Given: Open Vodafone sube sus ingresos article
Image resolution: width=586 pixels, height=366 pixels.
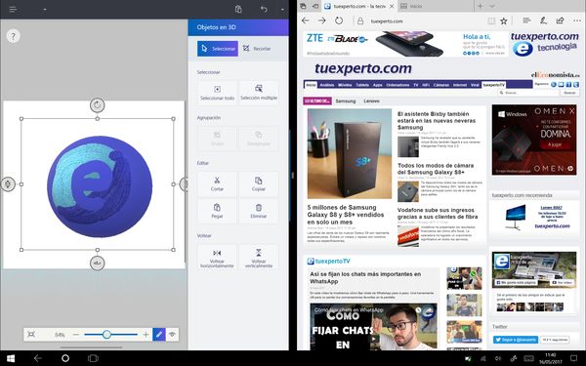Looking at the screenshot, I should [x=438, y=213].
